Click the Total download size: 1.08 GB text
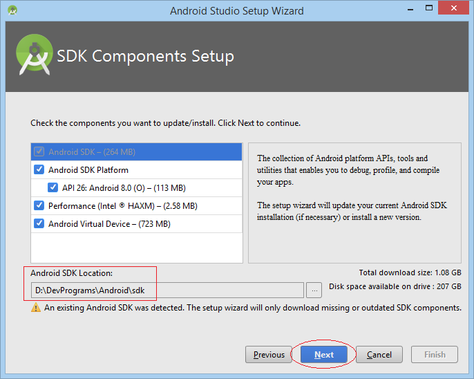This screenshot has height=379, width=474. [x=410, y=272]
